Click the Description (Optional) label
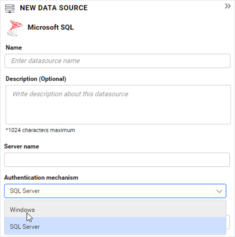This screenshot has width=235, height=237. tap(32, 79)
